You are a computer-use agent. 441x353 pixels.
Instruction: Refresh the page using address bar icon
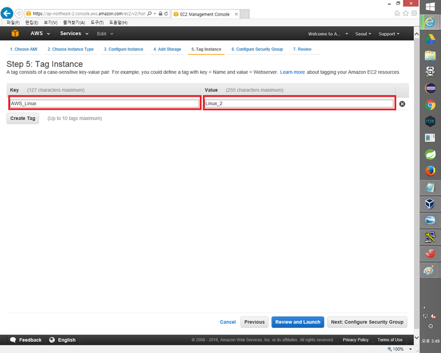click(166, 13)
